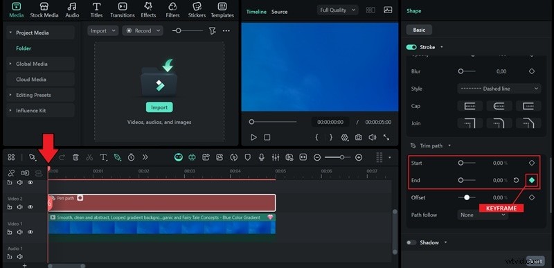Zoom out timeline with minus icon
This screenshot has height=268, width=554.
pos(317,157)
